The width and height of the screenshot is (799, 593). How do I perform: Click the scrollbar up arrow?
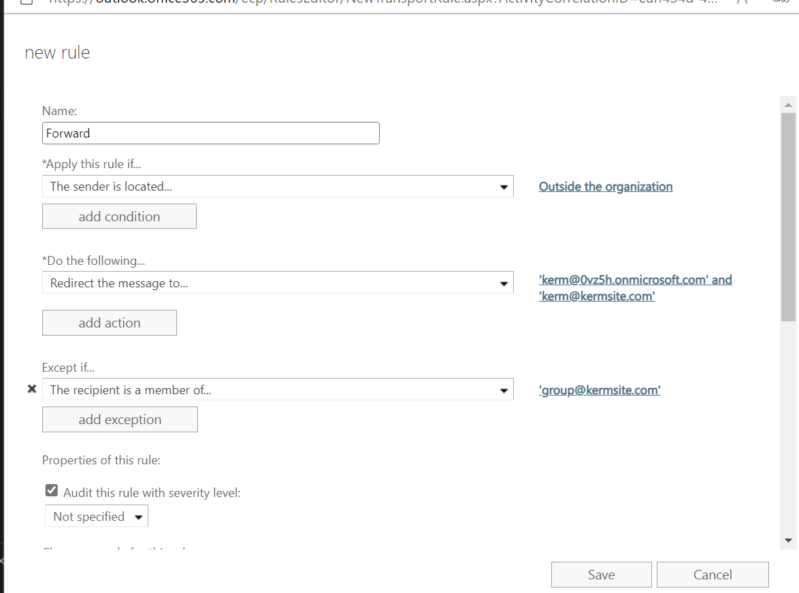(x=789, y=106)
